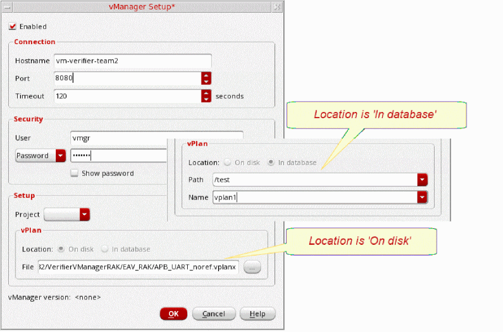This screenshot has width=503, height=332.
Task: Click the Timeout value field
Action: click(x=128, y=96)
